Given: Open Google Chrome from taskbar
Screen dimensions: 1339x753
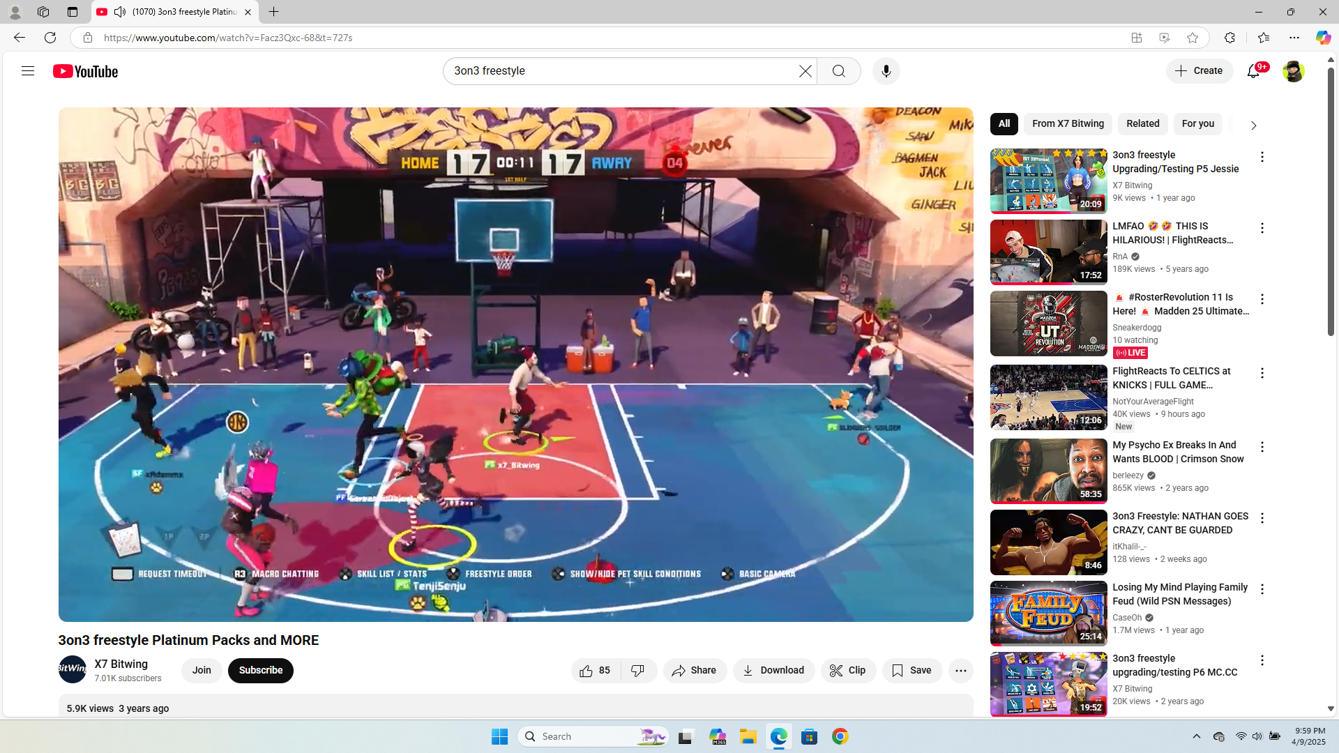Looking at the screenshot, I should coord(840,736).
